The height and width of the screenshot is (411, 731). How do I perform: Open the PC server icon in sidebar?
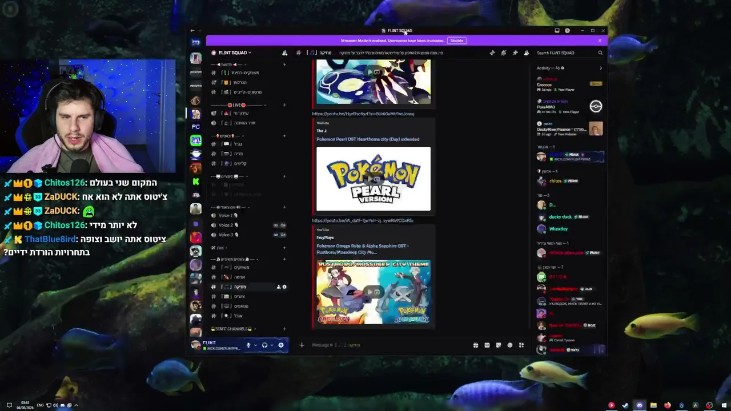196,127
